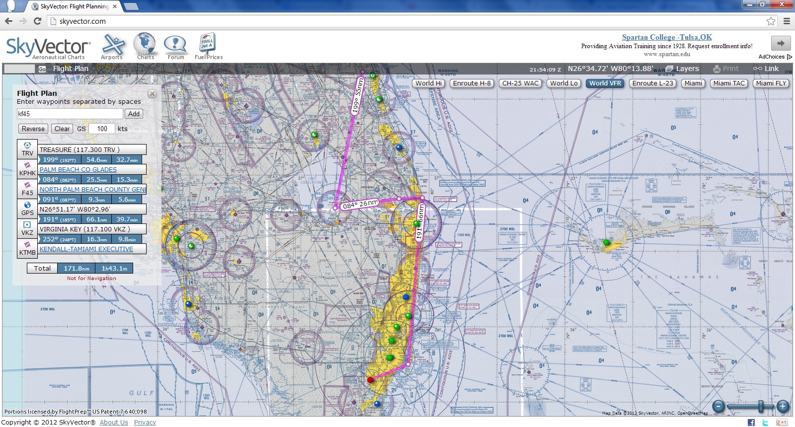
Task: Click the VKZ VOR waypoint icon
Action: (27, 228)
